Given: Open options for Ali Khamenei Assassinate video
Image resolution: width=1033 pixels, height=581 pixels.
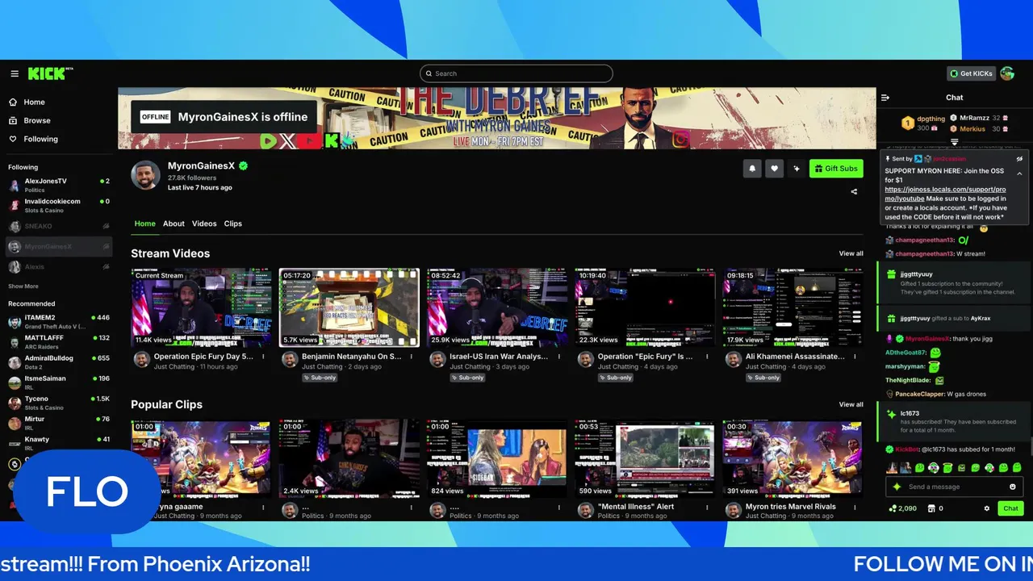Looking at the screenshot, I should click(855, 356).
